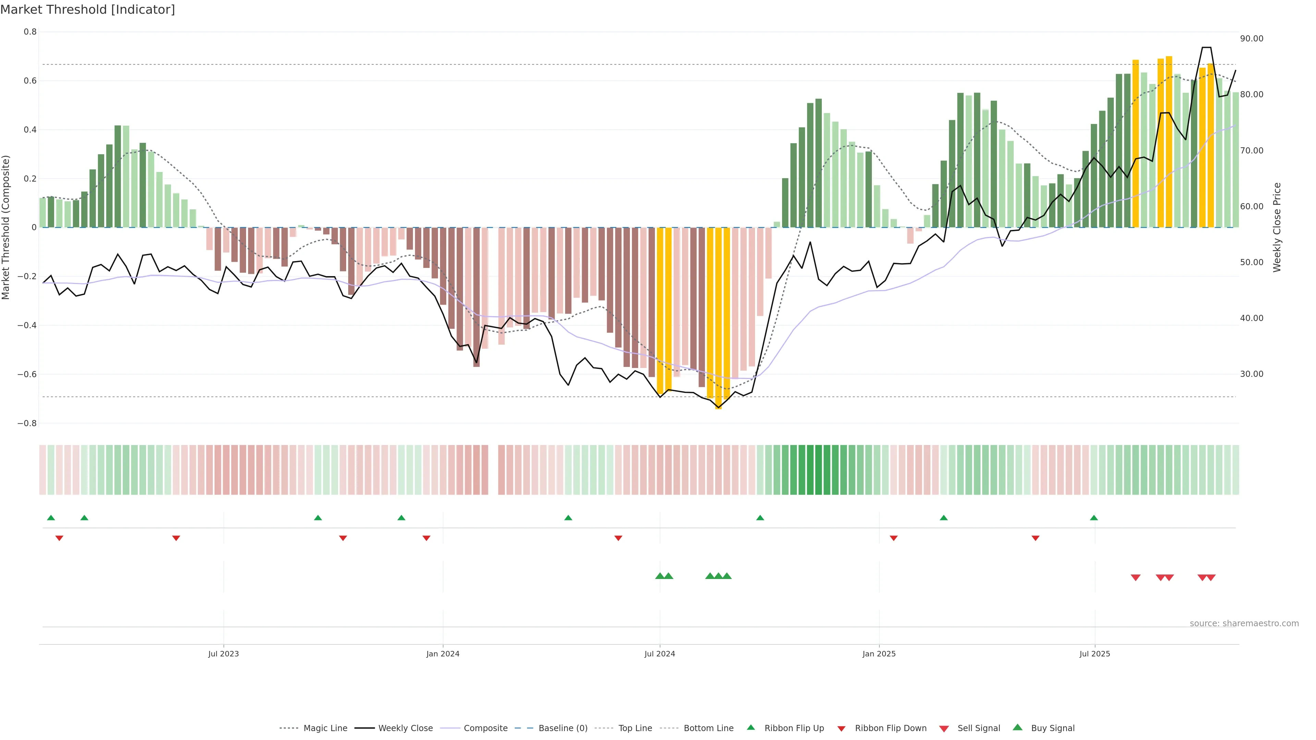Click the Jul 2024 x-axis label
Image resolution: width=1316 pixels, height=740 pixels.
tap(659, 654)
